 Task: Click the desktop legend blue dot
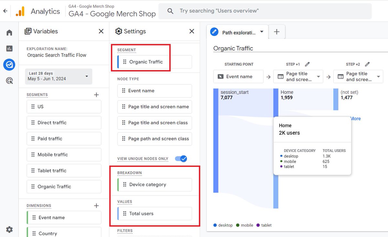tap(215, 225)
